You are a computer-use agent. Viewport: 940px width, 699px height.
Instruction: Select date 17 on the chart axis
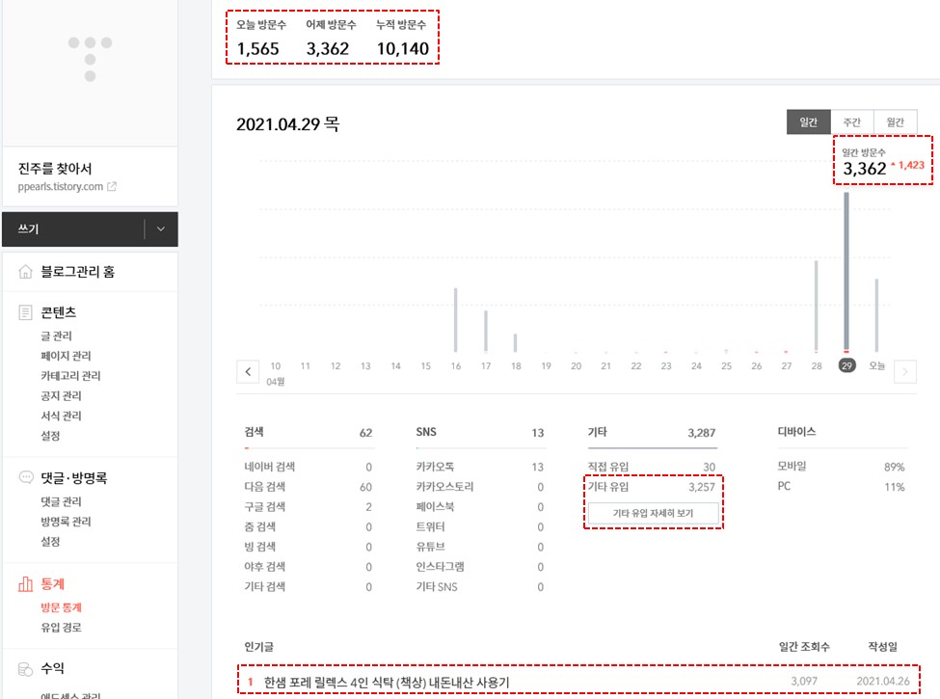tap(486, 365)
